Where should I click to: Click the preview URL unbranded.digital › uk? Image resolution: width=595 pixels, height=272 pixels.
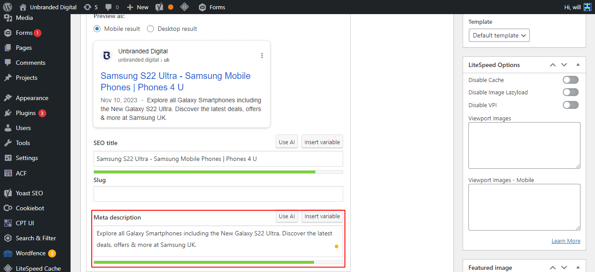pyautogui.click(x=144, y=60)
